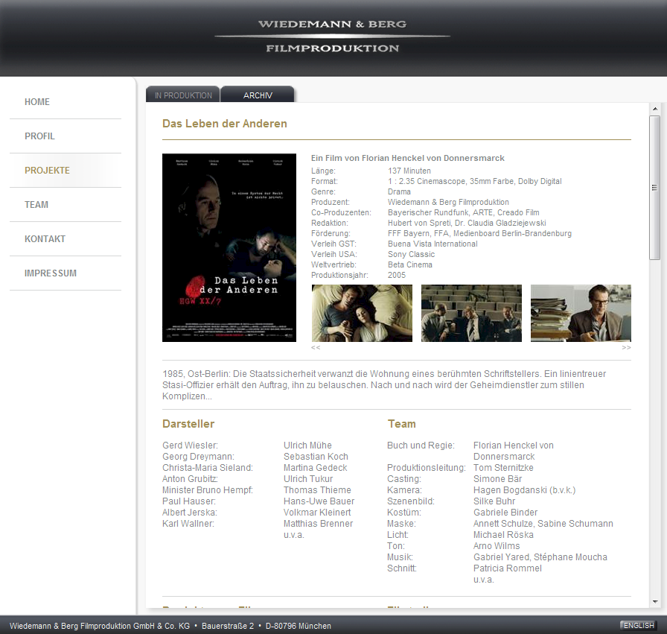This screenshot has height=634, width=667.
Task: Show previous stills with << arrow
Action: click(x=316, y=347)
